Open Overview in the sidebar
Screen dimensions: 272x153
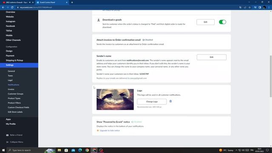point(10,12)
